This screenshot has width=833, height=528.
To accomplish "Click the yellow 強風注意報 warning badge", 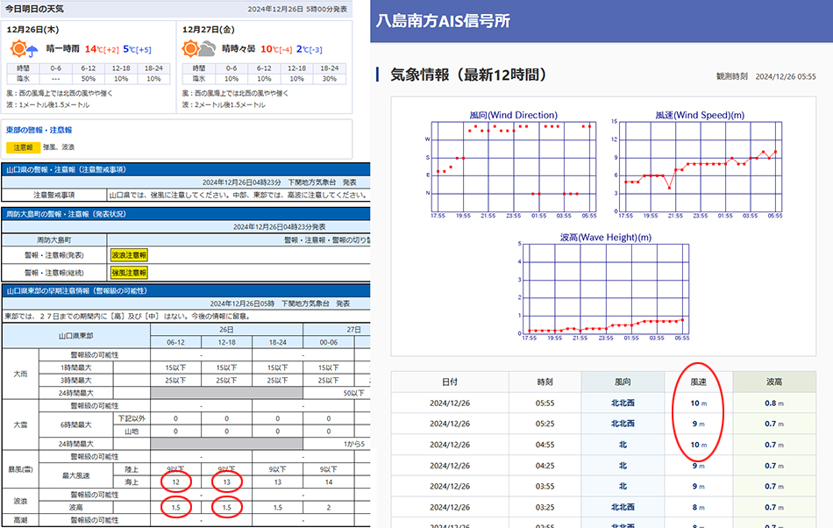I will click(x=129, y=273).
